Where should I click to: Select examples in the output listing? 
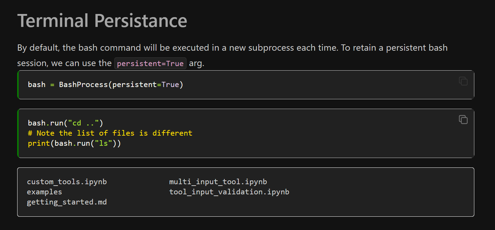(x=45, y=192)
